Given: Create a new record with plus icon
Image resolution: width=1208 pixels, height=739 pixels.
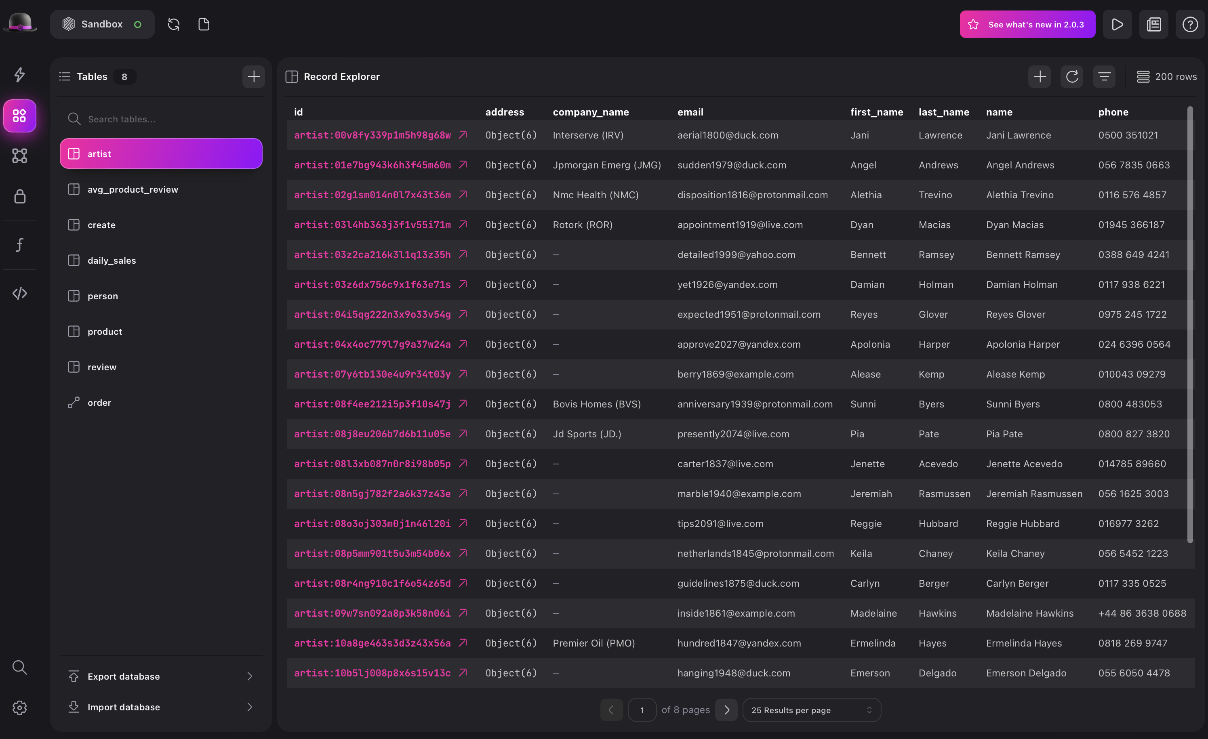Looking at the screenshot, I should click(1040, 76).
